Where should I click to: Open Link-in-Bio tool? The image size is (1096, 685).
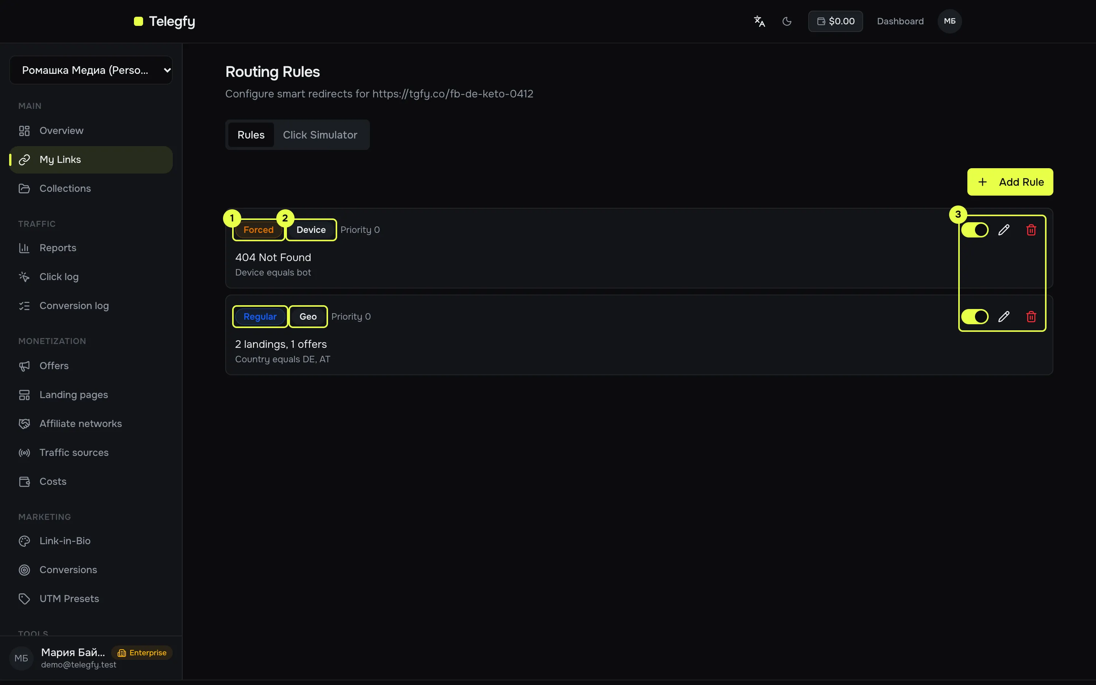[91, 541]
